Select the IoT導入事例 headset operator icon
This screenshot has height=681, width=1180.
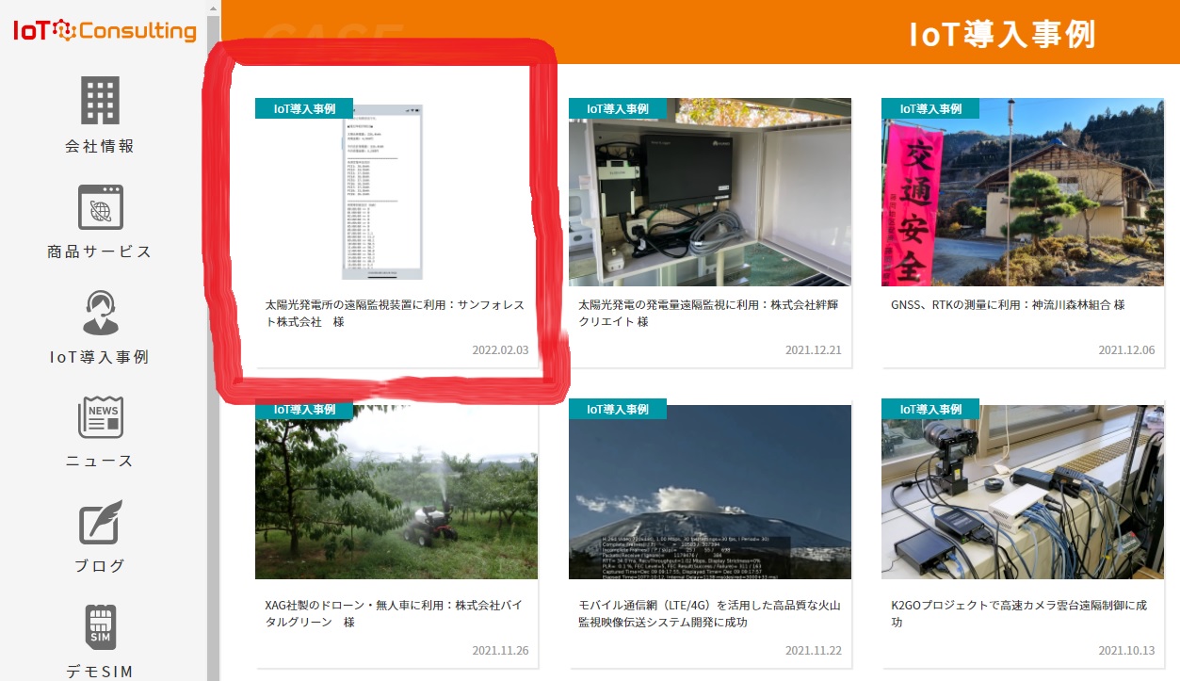[100, 313]
